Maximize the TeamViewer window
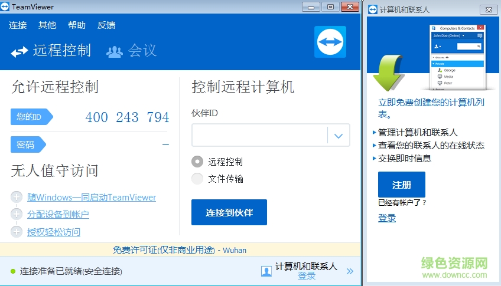501x286 pixels. pyautogui.click(x=330, y=6)
